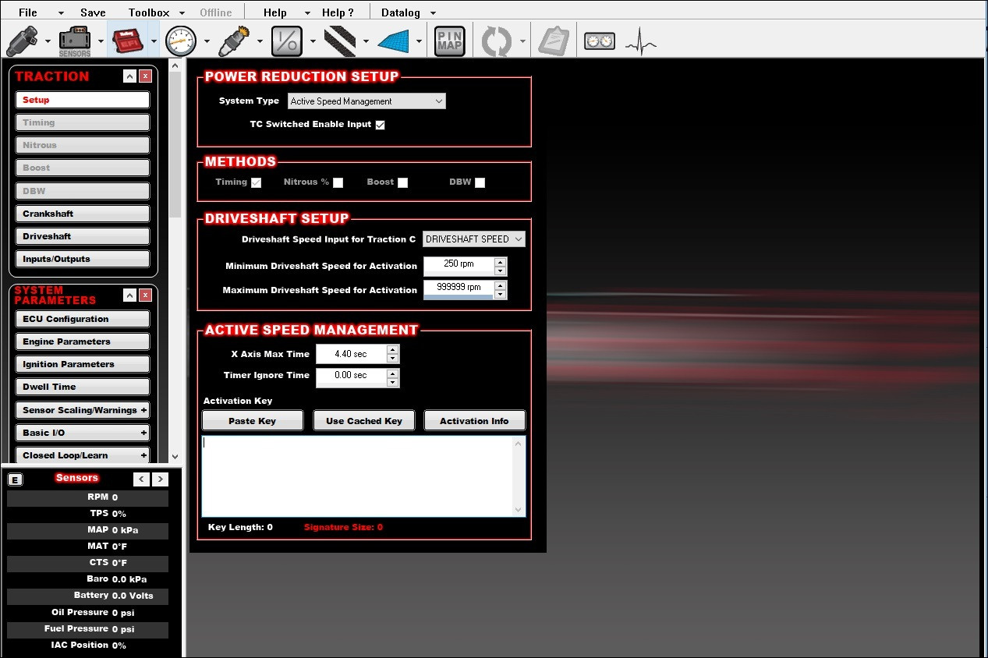The width and height of the screenshot is (988, 658).
Task: Disable the Timing method checkbox
Action: point(257,182)
